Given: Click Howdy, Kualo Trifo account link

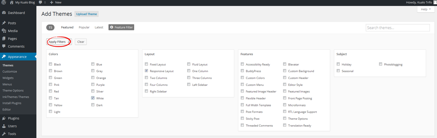Looking at the screenshot, I should [x=419, y=2].
